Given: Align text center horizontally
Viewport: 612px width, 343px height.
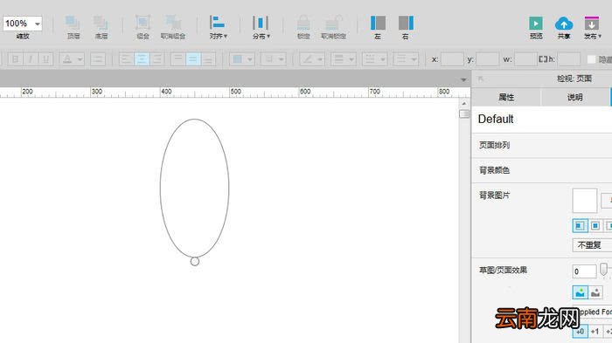Looking at the screenshot, I should click(142, 59).
